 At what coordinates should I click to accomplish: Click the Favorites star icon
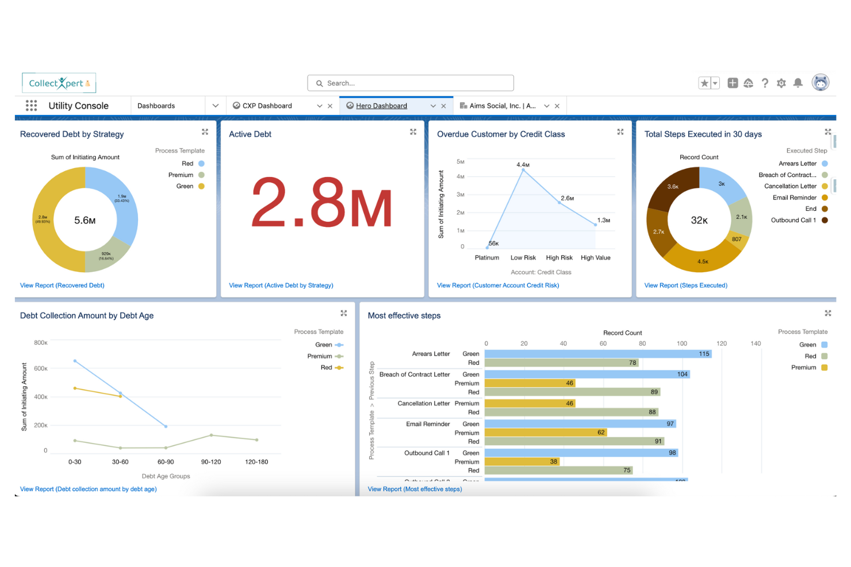pyautogui.click(x=705, y=83)
